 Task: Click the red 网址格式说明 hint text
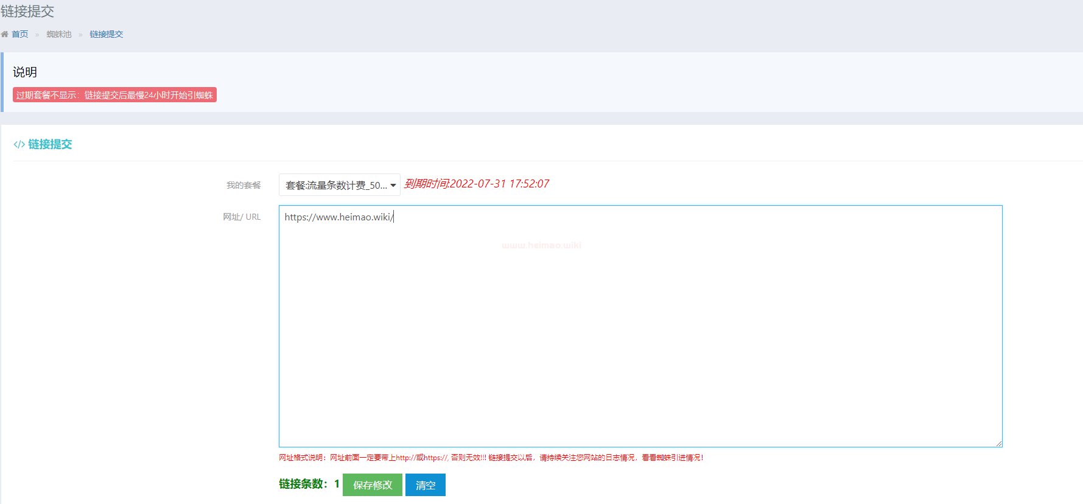[x=491, y=458]
